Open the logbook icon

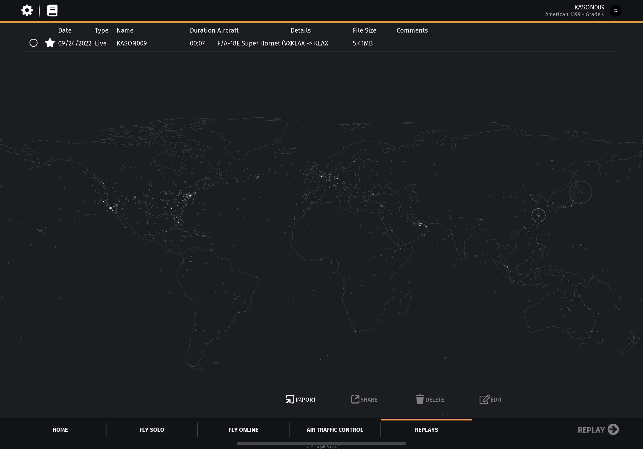pos(52,10)
